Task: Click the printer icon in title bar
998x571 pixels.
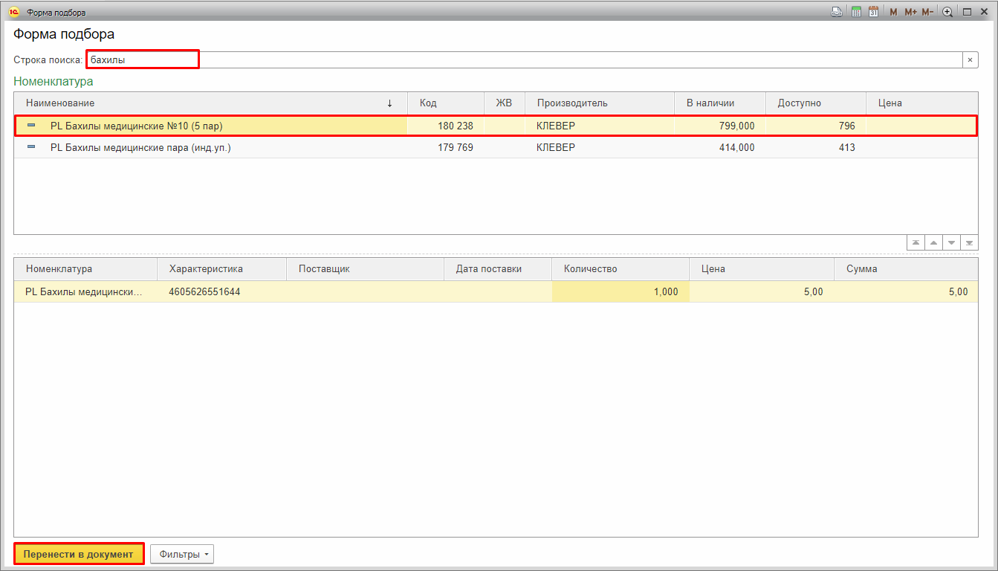Action: (837, 12)
